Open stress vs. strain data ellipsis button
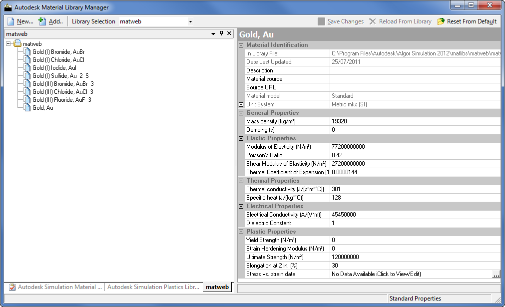Viewport: 505px width, 307px height. click(497, 274)
